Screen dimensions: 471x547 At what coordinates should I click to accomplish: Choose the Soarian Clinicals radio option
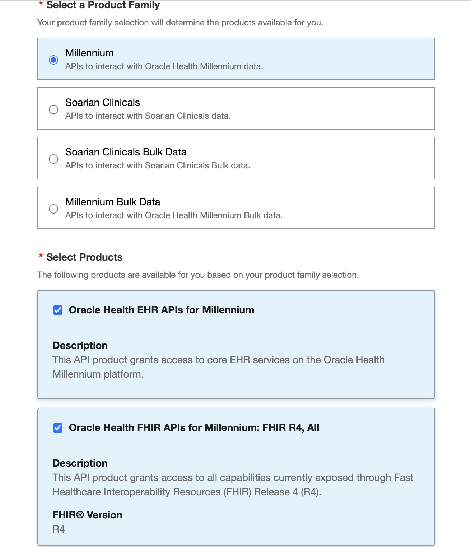53,109
